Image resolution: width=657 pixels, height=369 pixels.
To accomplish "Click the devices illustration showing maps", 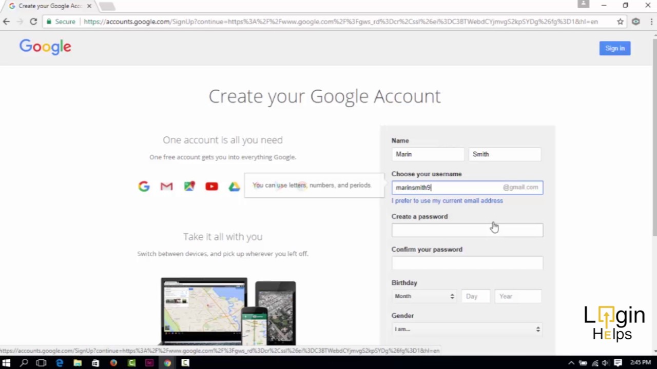I will point(228,312).
